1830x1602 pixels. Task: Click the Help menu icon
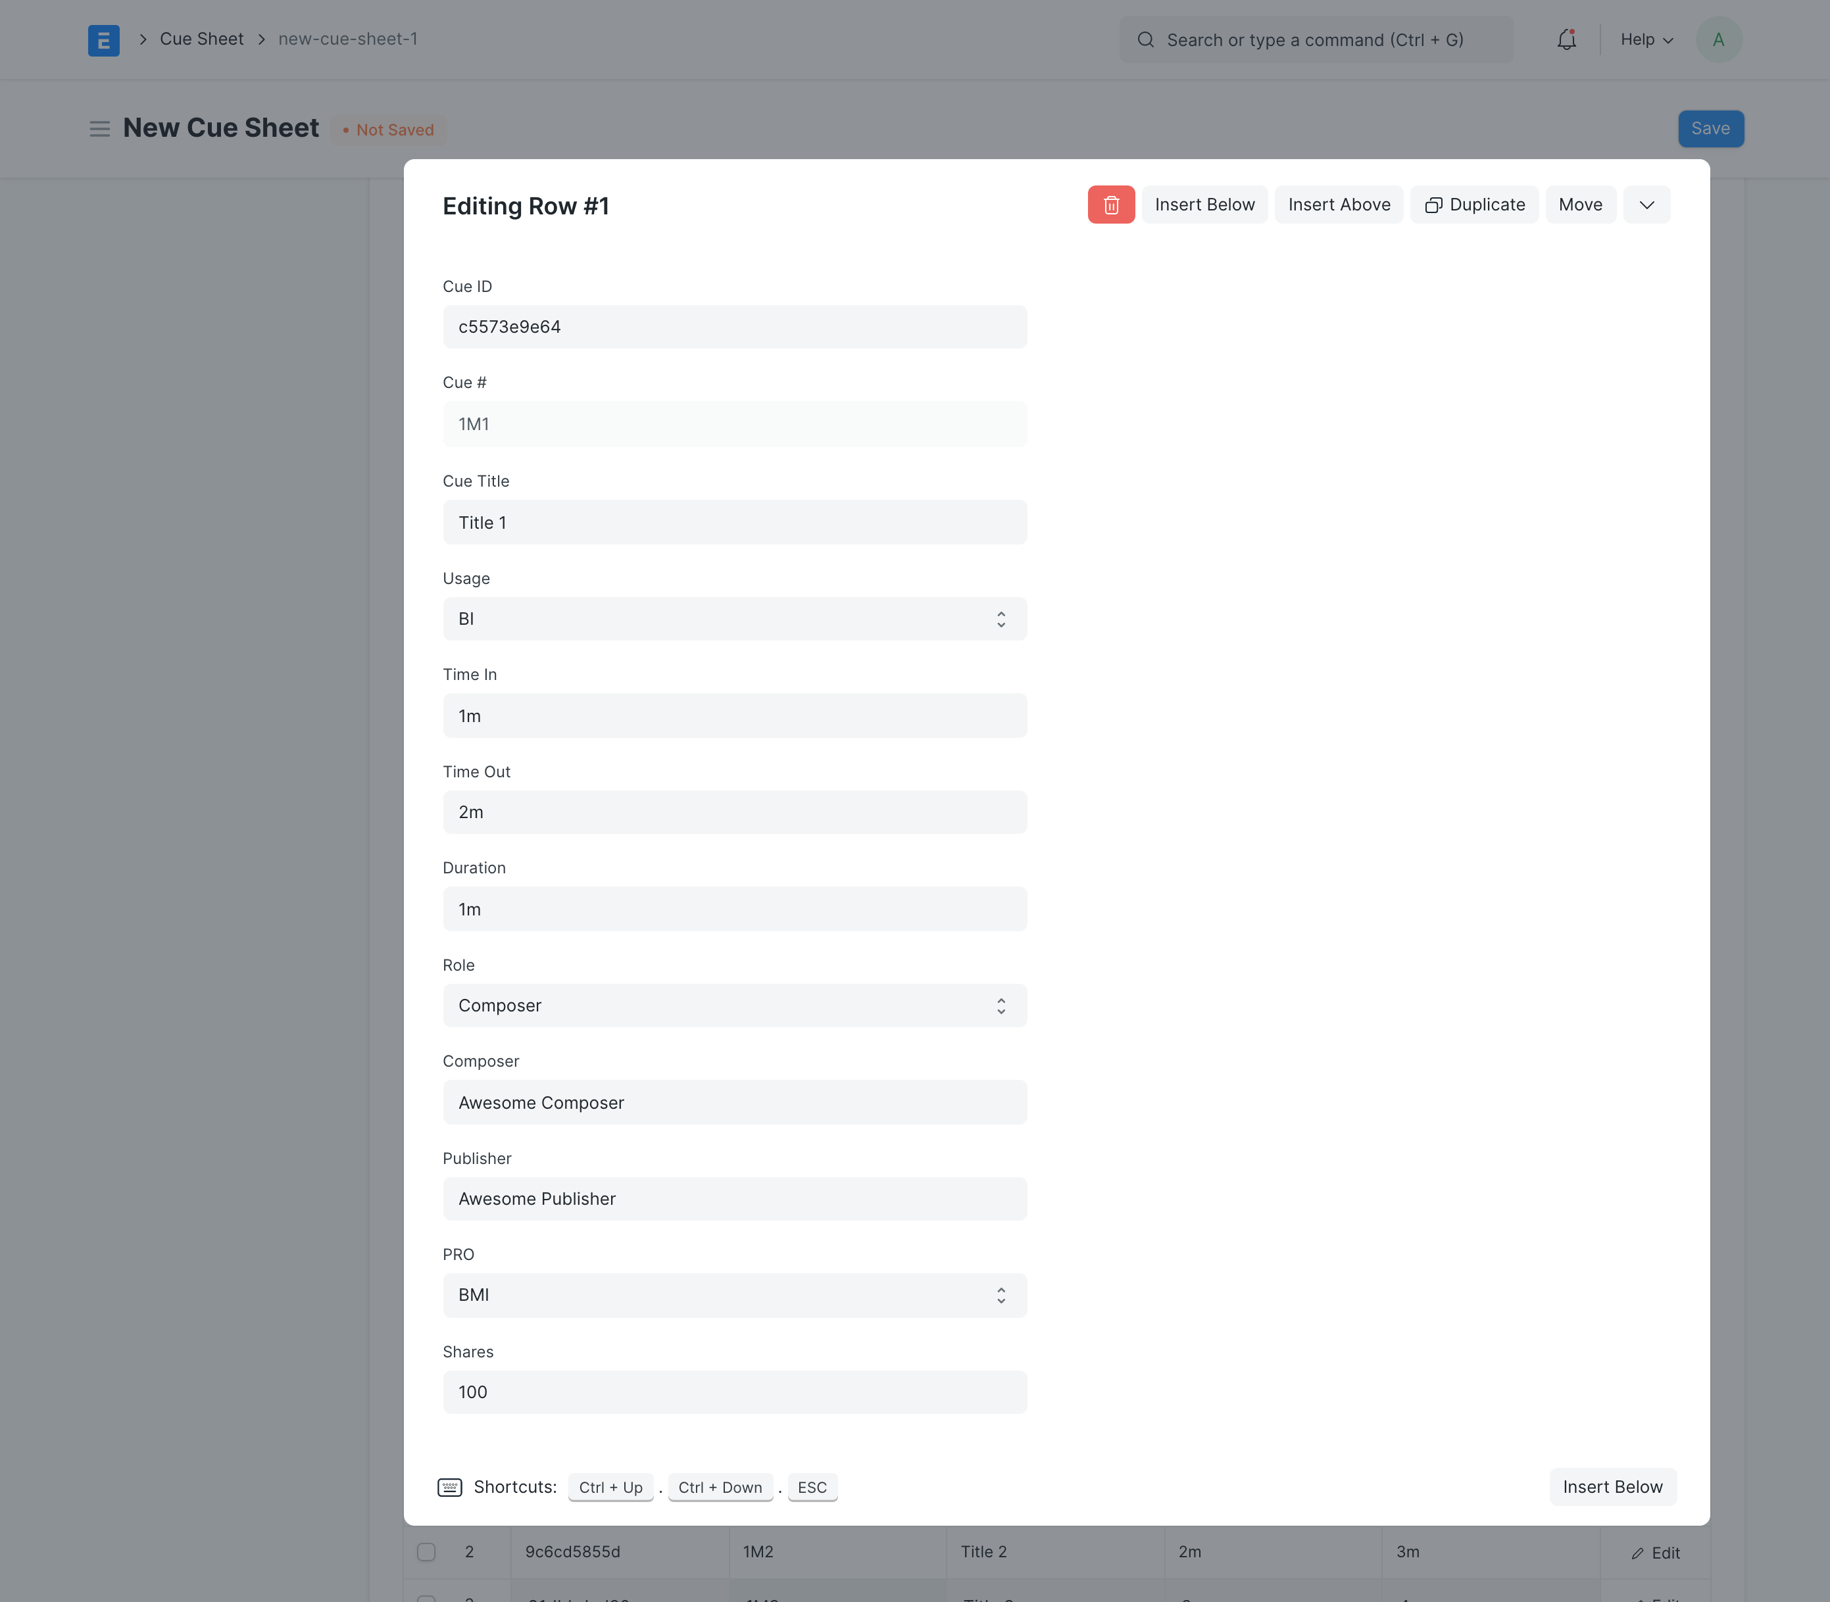coord(1643,39)
